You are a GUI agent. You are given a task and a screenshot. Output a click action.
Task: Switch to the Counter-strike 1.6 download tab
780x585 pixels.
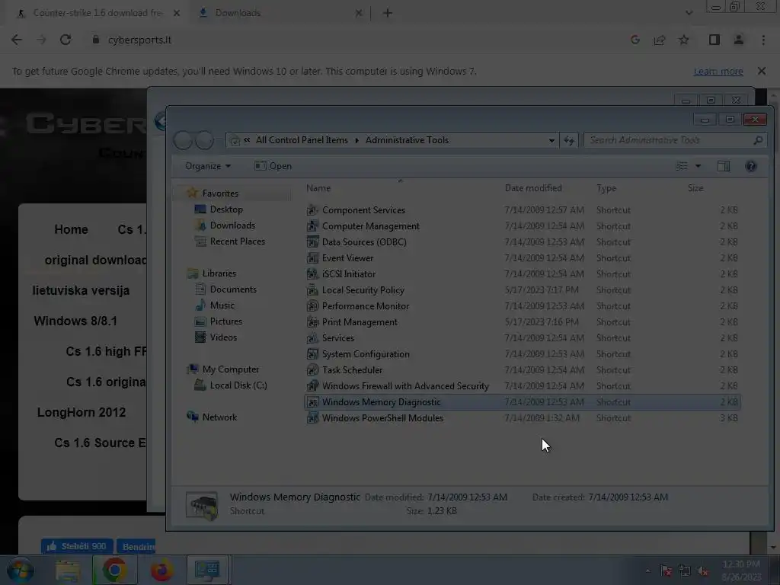(97, 13)
